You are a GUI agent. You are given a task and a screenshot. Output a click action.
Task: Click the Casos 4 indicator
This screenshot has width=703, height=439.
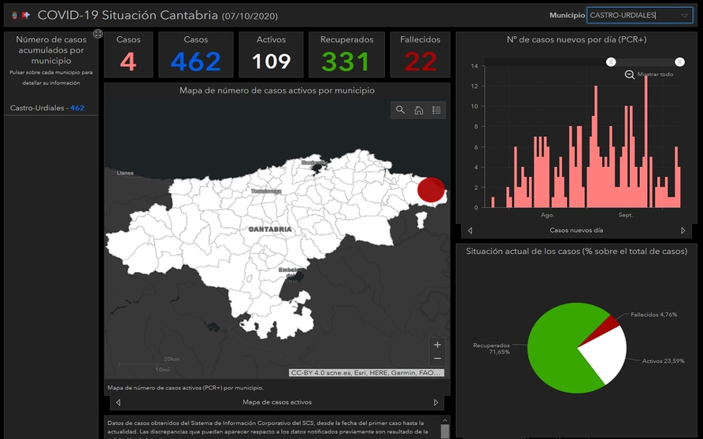pyautogui.click(x=128, y=54)
